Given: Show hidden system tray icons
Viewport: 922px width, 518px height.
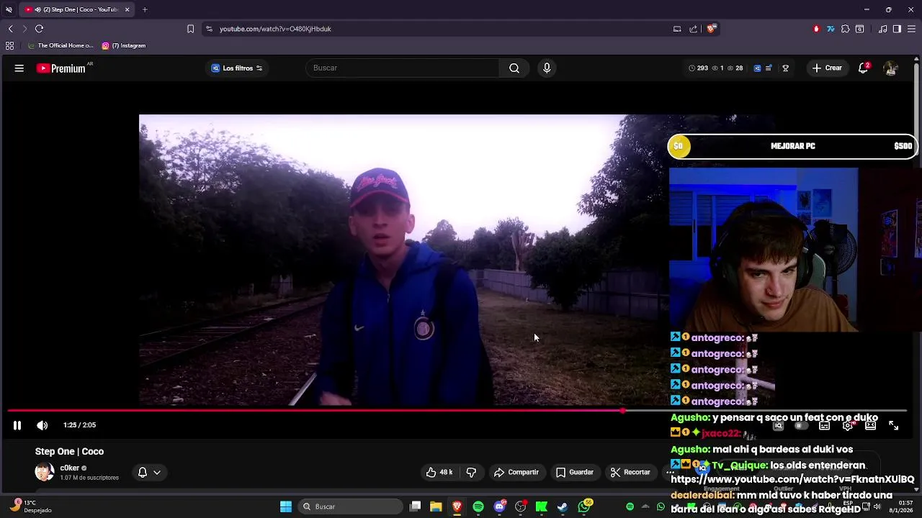Looking at the screenshot, I should pos(645,506).
